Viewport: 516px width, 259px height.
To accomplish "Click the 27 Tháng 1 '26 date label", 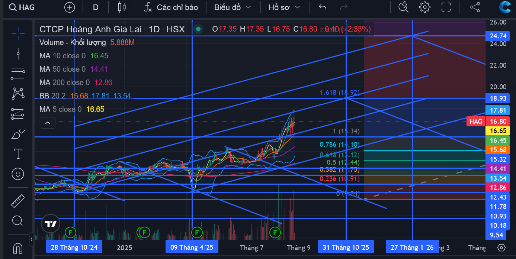I will 412,247.
